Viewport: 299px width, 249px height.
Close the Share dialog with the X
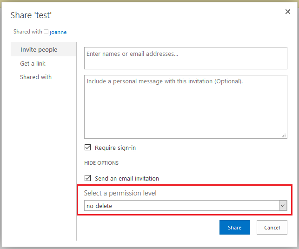point(287,12)
